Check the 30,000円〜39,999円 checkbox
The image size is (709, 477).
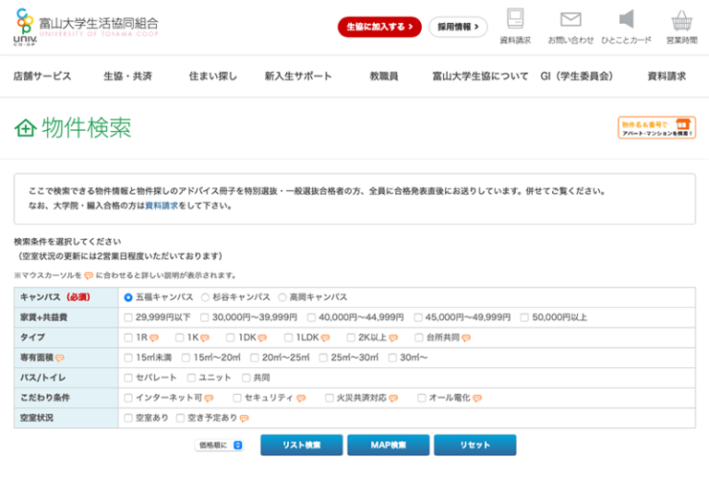click(205, 317)
